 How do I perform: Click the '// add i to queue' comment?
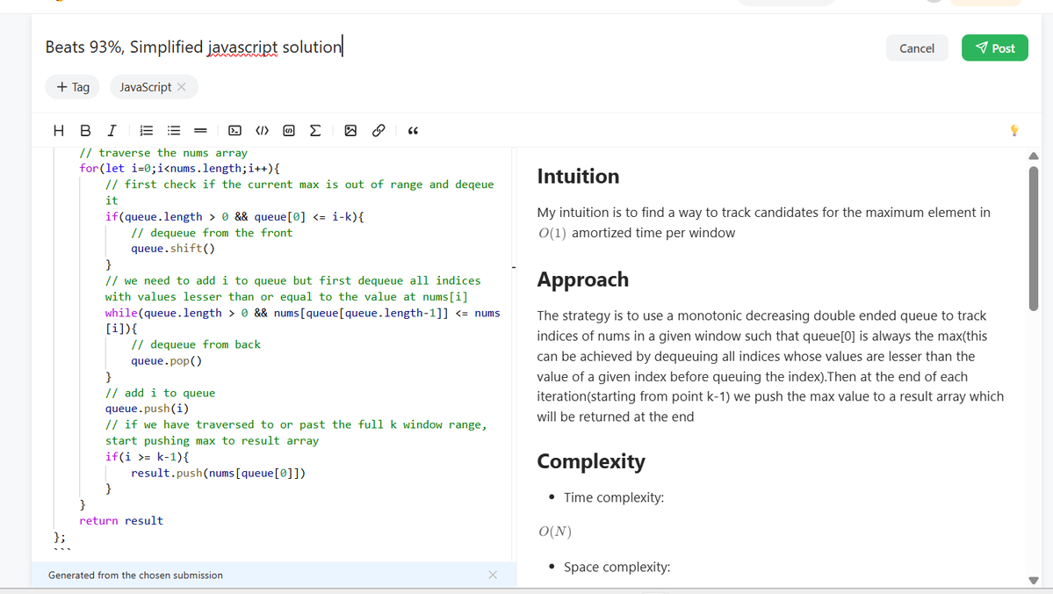[x=160, y=393]
